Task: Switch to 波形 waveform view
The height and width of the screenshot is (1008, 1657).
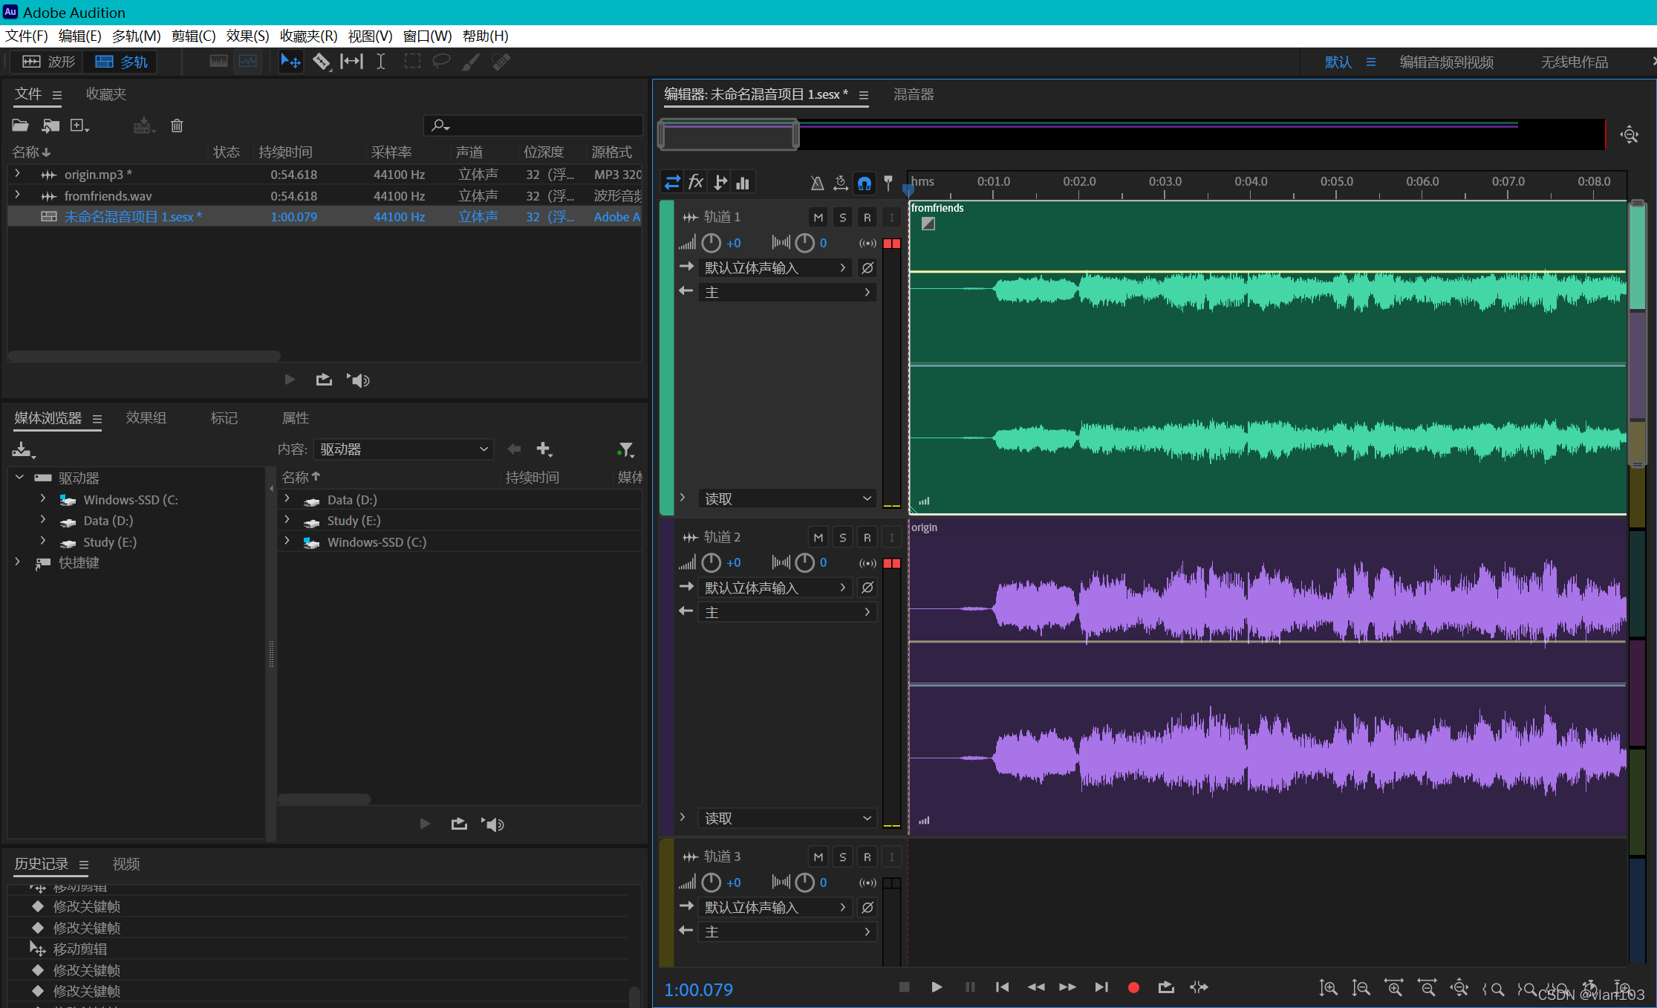Action: click(50, 62)
